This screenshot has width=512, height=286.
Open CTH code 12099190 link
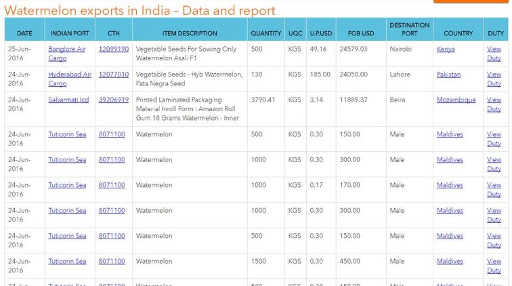coord(114,49)
